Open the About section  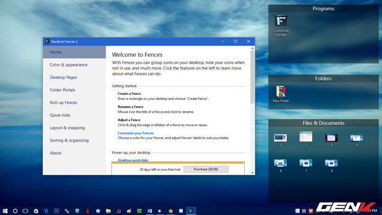pyautogui.click(x=74, y=153)
